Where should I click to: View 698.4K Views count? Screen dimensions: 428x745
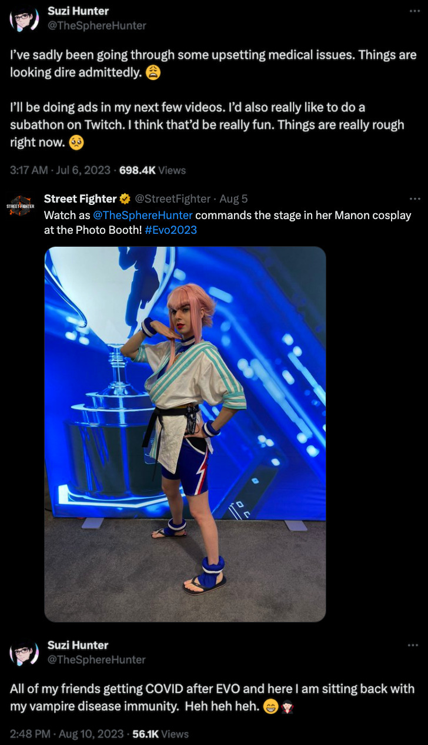[x=152, y=170]
